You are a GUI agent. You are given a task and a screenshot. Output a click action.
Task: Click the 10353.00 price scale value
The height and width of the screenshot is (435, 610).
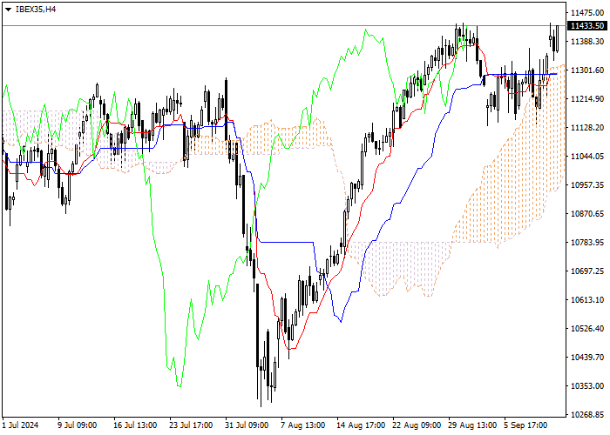[x=587, y=386]
